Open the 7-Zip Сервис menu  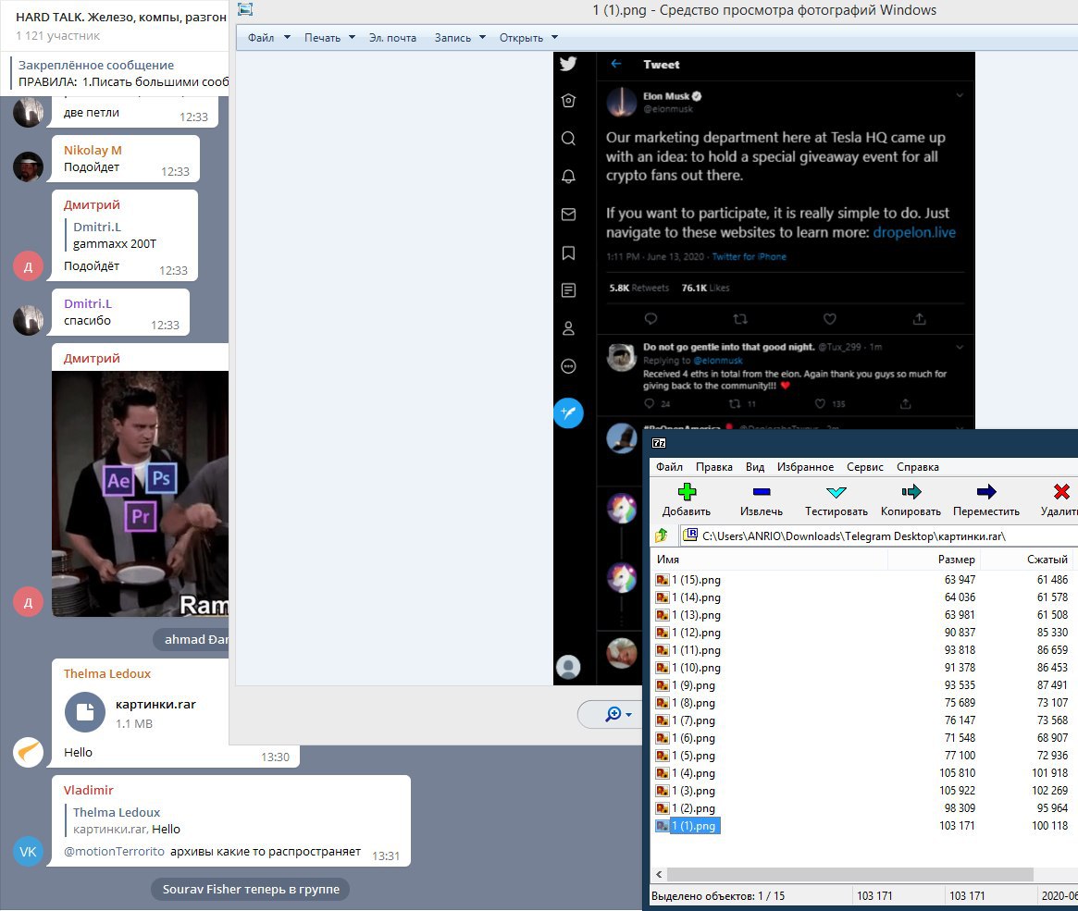click(865, 466)
